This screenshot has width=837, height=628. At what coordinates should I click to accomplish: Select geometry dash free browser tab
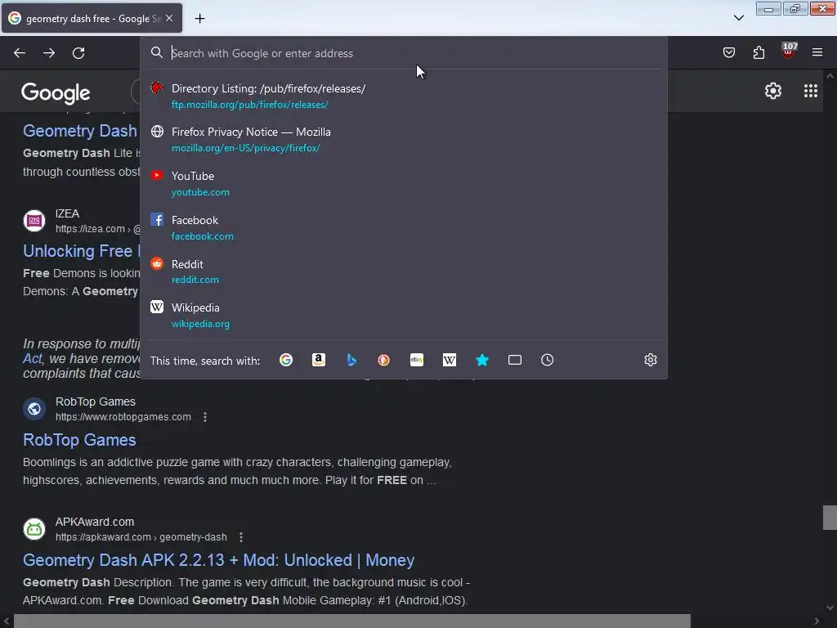click(92, 18)
